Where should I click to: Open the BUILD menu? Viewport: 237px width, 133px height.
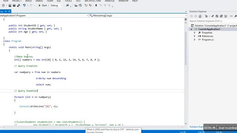pyautogui.click(x=29, y=1)
